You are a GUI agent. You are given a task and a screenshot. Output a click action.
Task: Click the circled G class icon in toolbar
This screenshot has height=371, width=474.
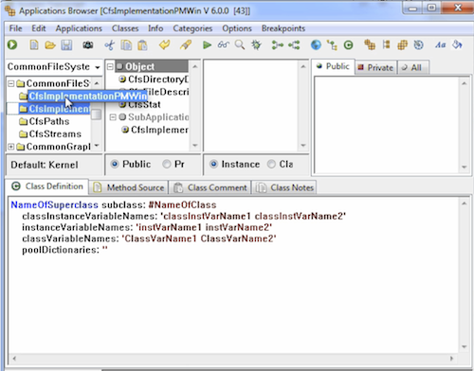(x=348, y=45)
